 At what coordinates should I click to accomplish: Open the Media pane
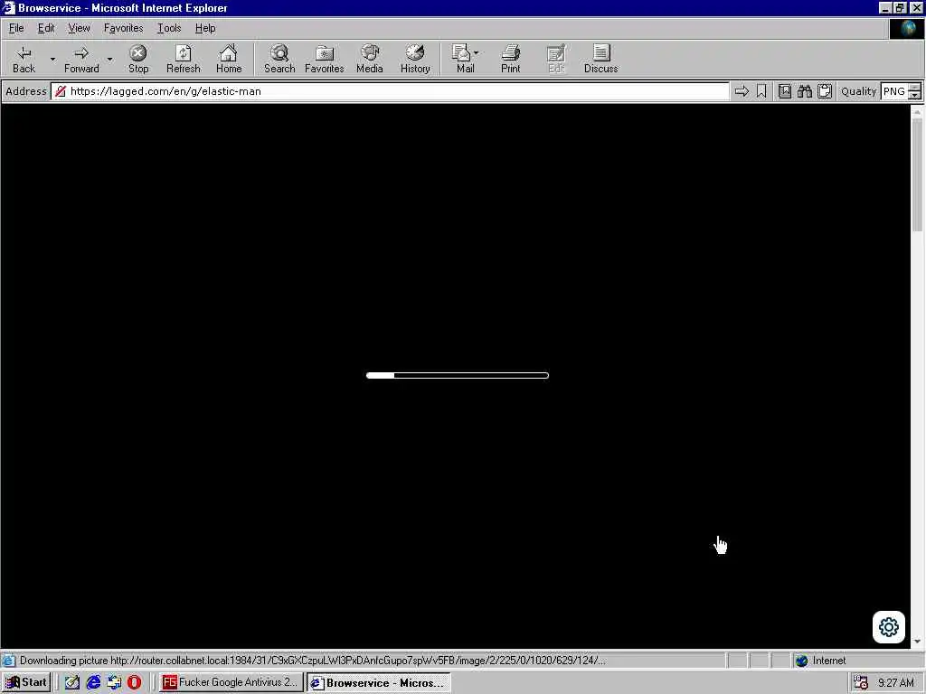point(370,59)
